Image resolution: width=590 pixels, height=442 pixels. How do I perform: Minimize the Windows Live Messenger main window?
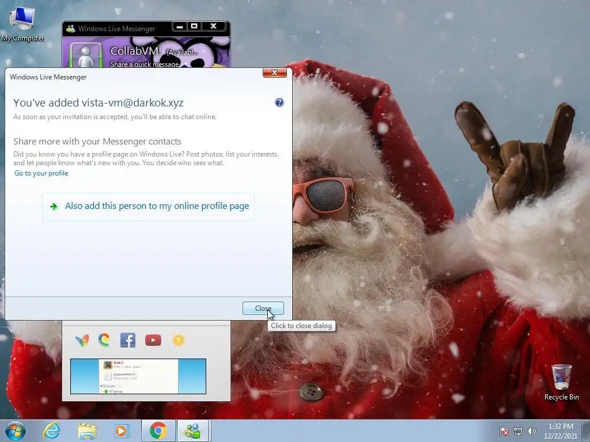(180, 26)
